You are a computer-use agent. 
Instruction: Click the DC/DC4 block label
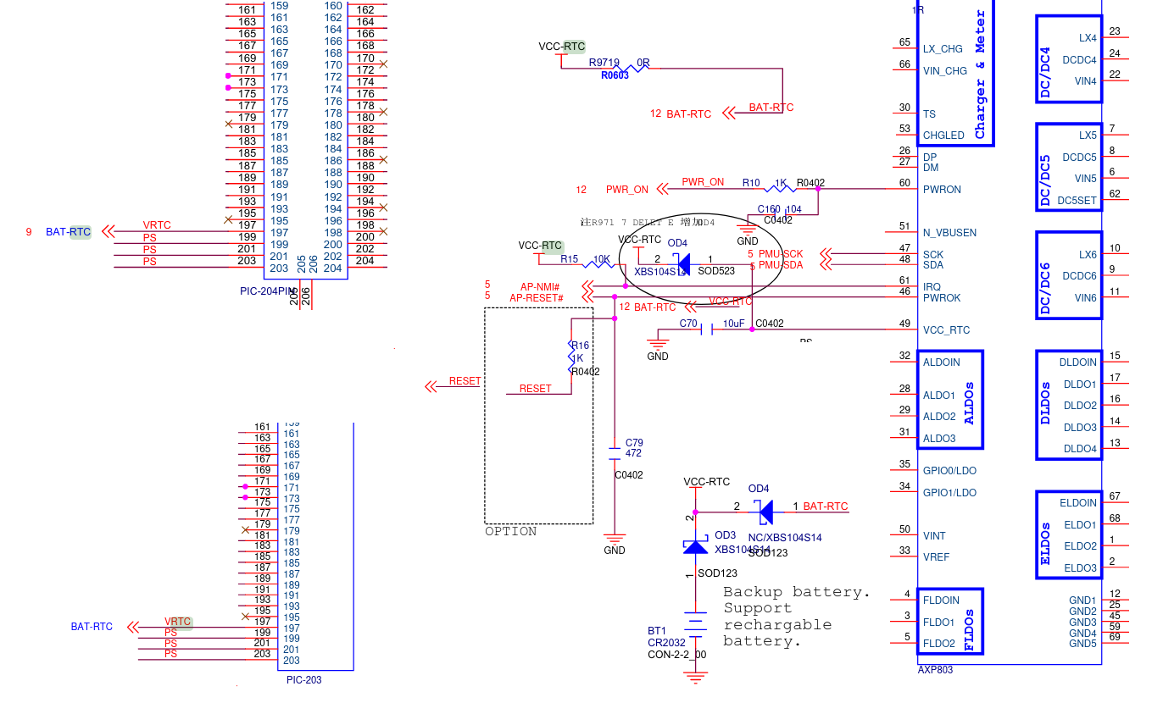click(x=1045, y=71)
